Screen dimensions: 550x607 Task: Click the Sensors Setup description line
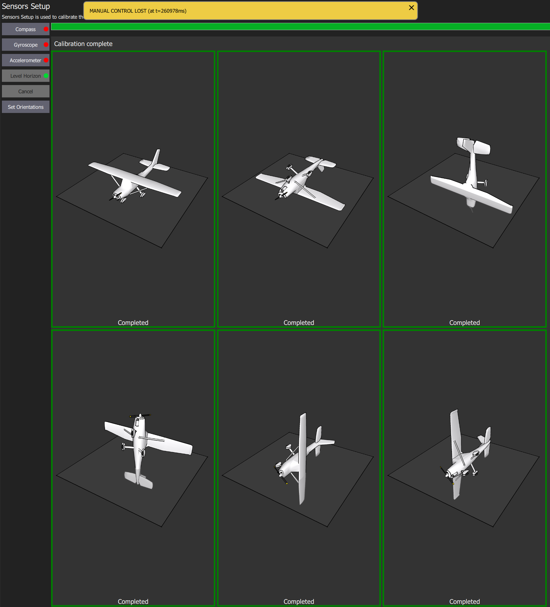42,17
